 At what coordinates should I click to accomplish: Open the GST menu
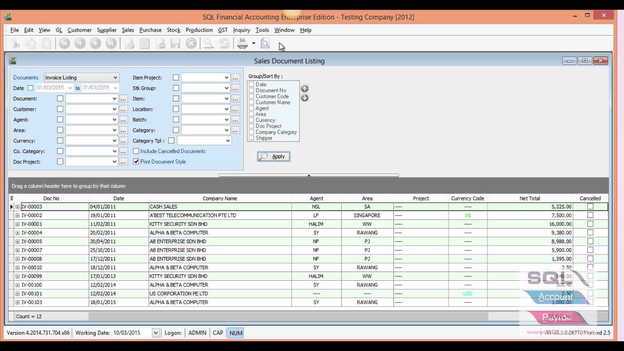pos(223,30)
